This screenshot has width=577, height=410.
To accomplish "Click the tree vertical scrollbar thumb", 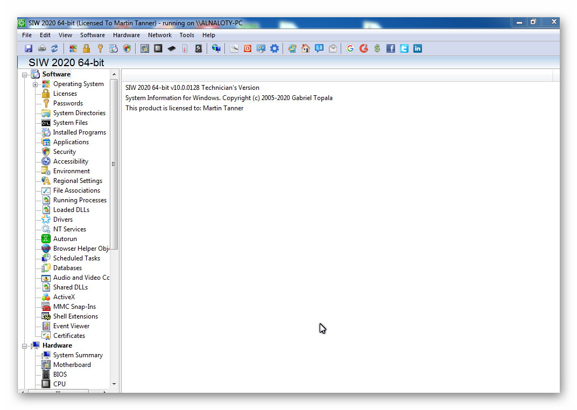I will pos(114,164).
